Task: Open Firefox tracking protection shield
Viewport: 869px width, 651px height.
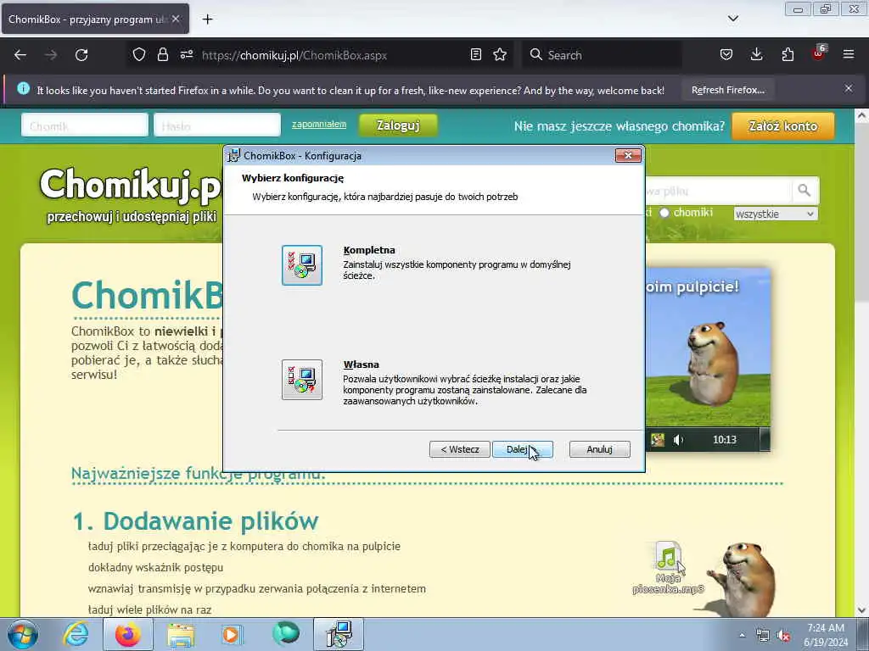Action: click(x=138, y=55)
